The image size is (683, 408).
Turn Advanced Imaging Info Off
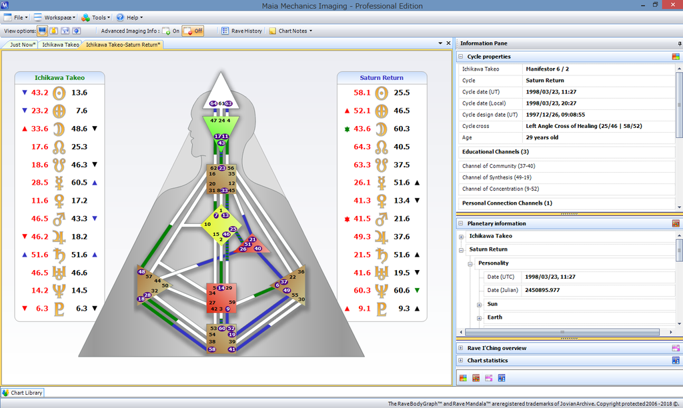193,31
